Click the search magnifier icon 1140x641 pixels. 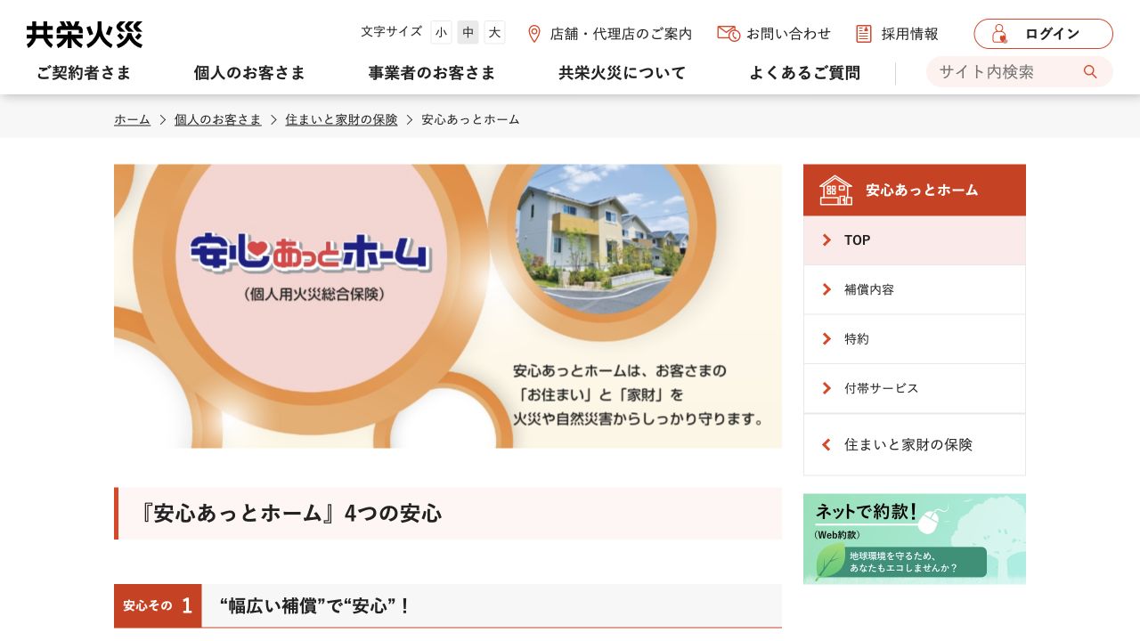pyautogui.click(x=1090, y=72)
